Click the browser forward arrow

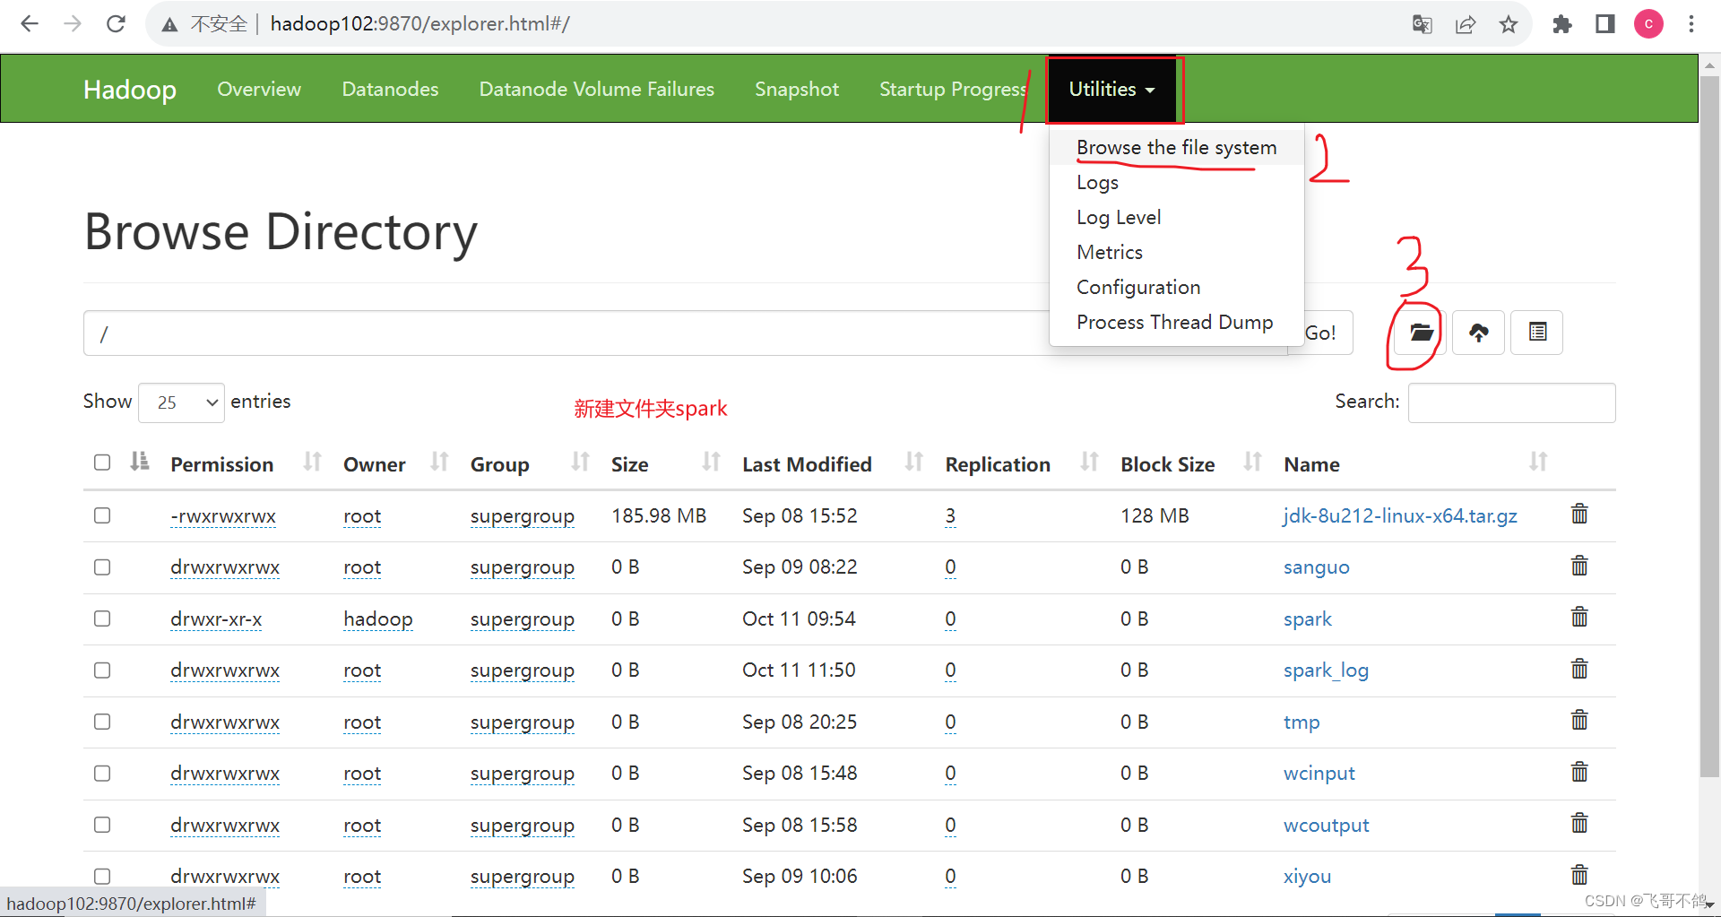73,24
